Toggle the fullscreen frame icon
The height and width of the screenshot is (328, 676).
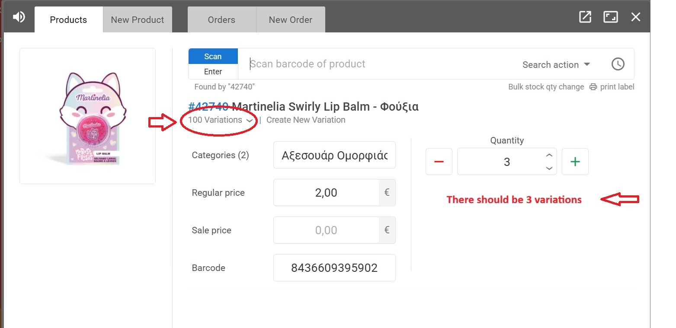pyautogui.click(x=610, y=17)
